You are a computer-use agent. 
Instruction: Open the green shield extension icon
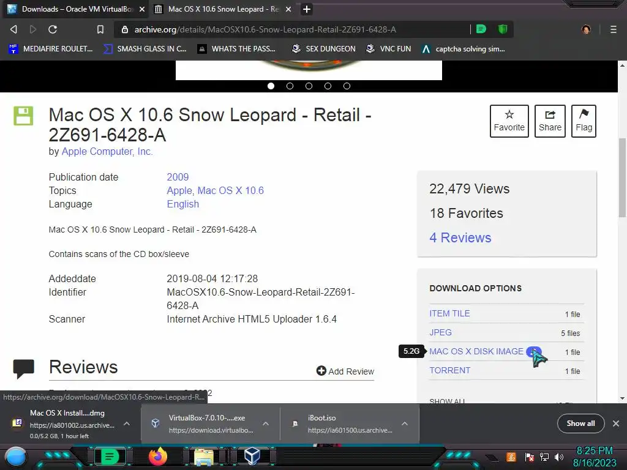coord(503,29)
